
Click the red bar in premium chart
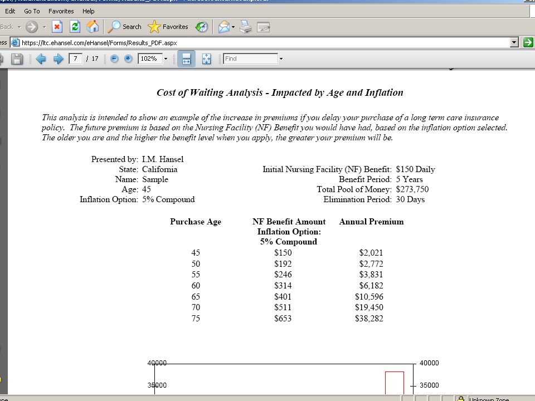395,383
